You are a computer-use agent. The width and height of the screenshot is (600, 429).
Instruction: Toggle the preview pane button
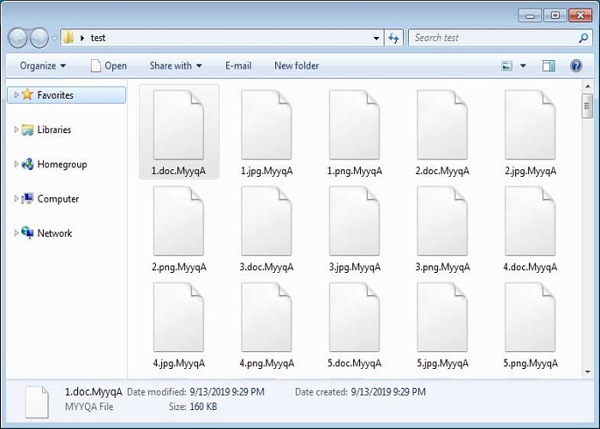[x=549, y=66]
